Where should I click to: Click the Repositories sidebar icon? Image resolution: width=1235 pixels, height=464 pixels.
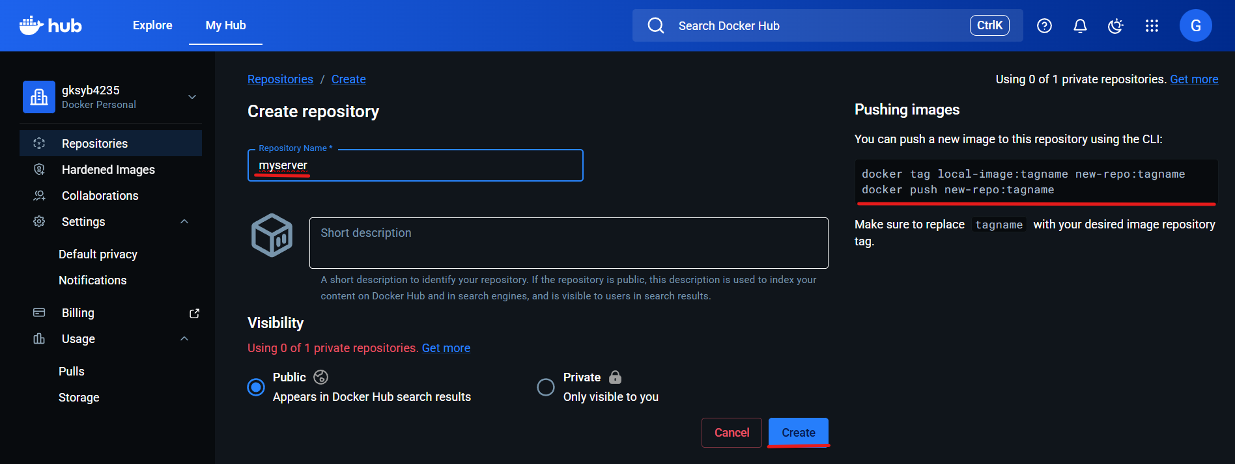[x=39, y=143]
